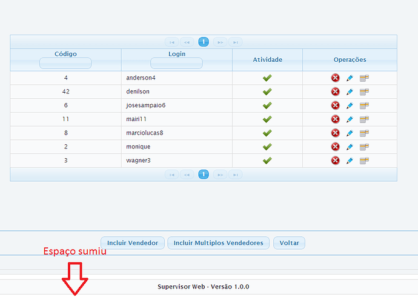This screenshot has width=418, height=303.
Task: Select page 1 in top paginator
Action: 204,42
